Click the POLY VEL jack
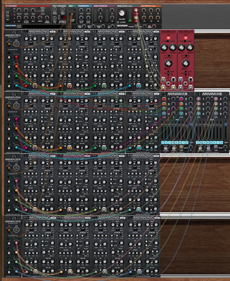The image size is (230, 281). click(x=55, y=18)
